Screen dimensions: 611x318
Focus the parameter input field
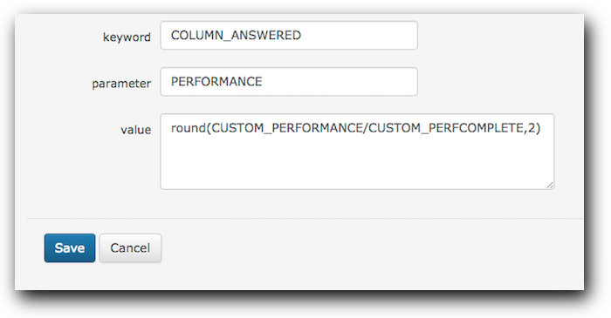click(289, 82)
